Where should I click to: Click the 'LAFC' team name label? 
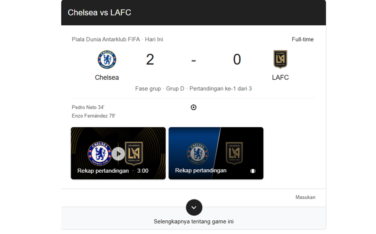click(x=280, y=78)
